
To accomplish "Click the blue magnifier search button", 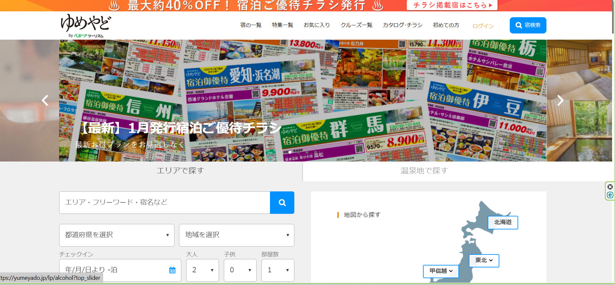I will 282,202.
